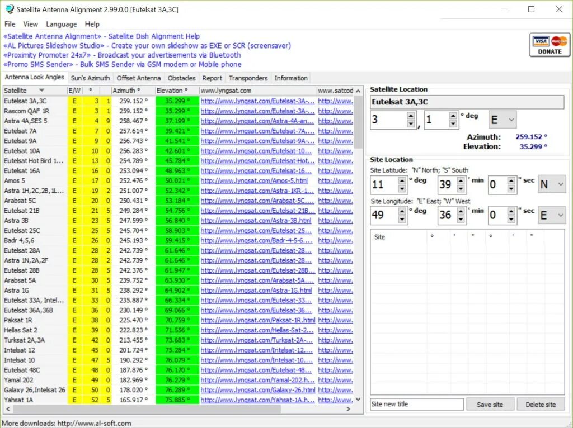Switch to the Sun's Azimuth tab
The width and height of the screenshot is (573, 428).
(x=91, y=78)
